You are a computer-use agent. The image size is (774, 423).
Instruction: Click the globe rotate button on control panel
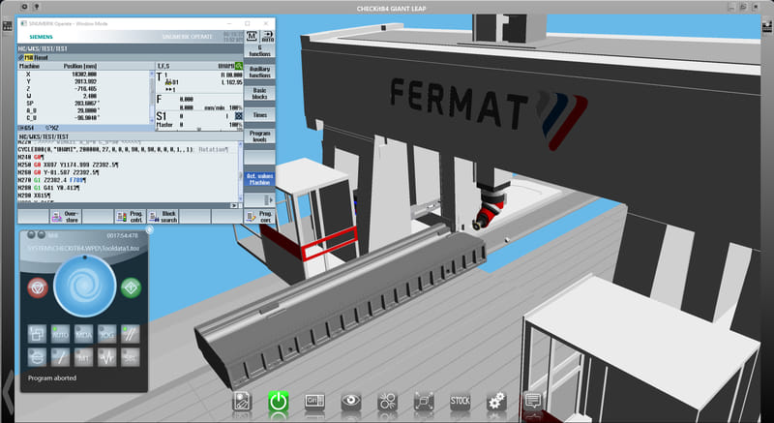37,357
